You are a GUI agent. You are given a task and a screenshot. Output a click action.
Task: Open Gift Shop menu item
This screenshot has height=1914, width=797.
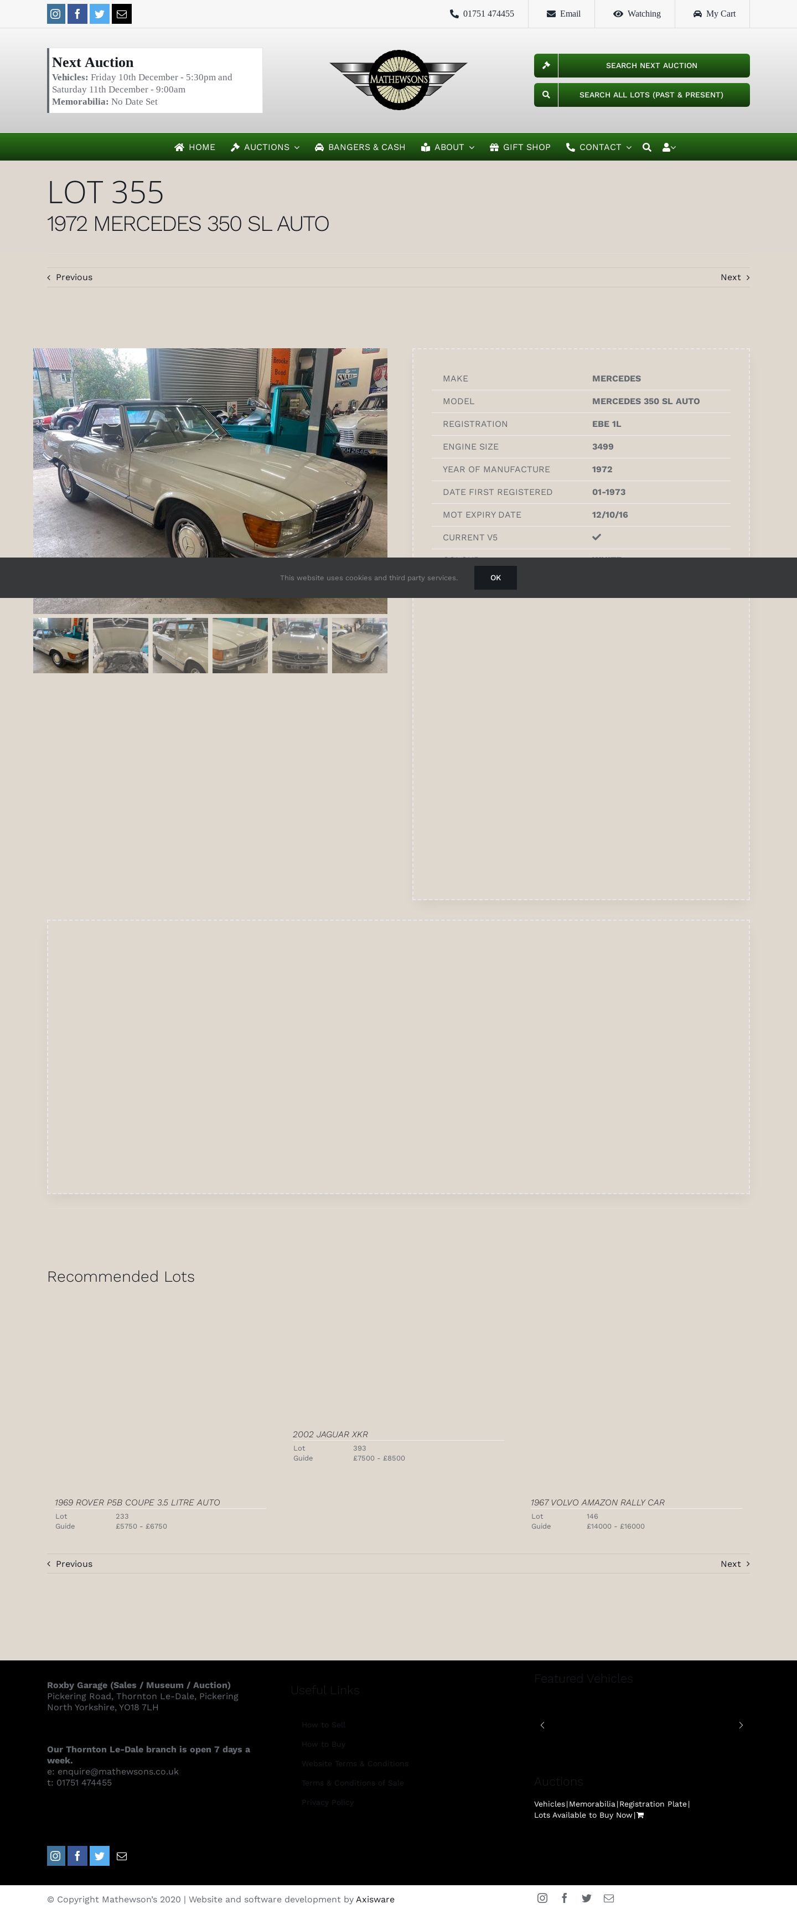point(520,147)
